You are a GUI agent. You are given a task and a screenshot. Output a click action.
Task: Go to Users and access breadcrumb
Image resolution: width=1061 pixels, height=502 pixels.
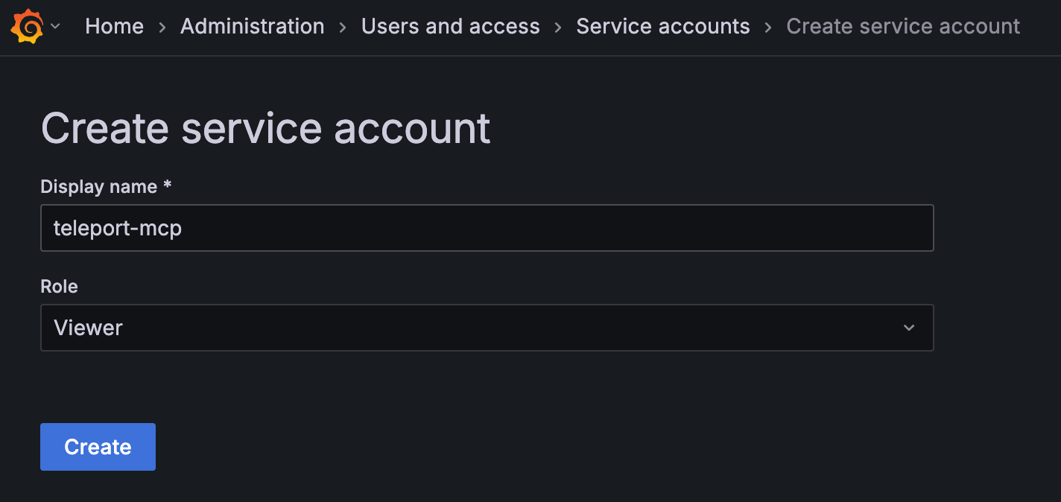pos(450,26)
